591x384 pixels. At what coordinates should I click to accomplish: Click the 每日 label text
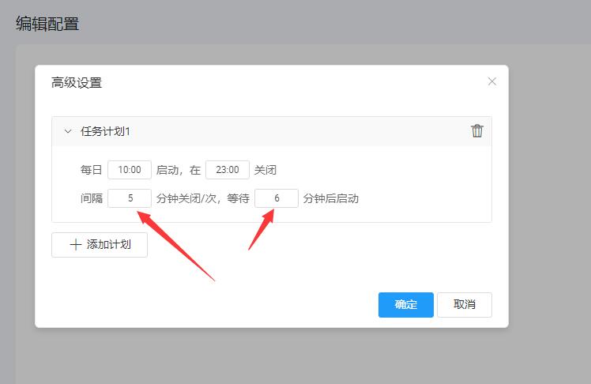[91, 170]
